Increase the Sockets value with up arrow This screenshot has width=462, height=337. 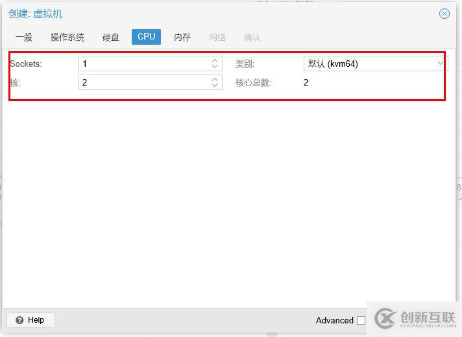pos(215,60)
